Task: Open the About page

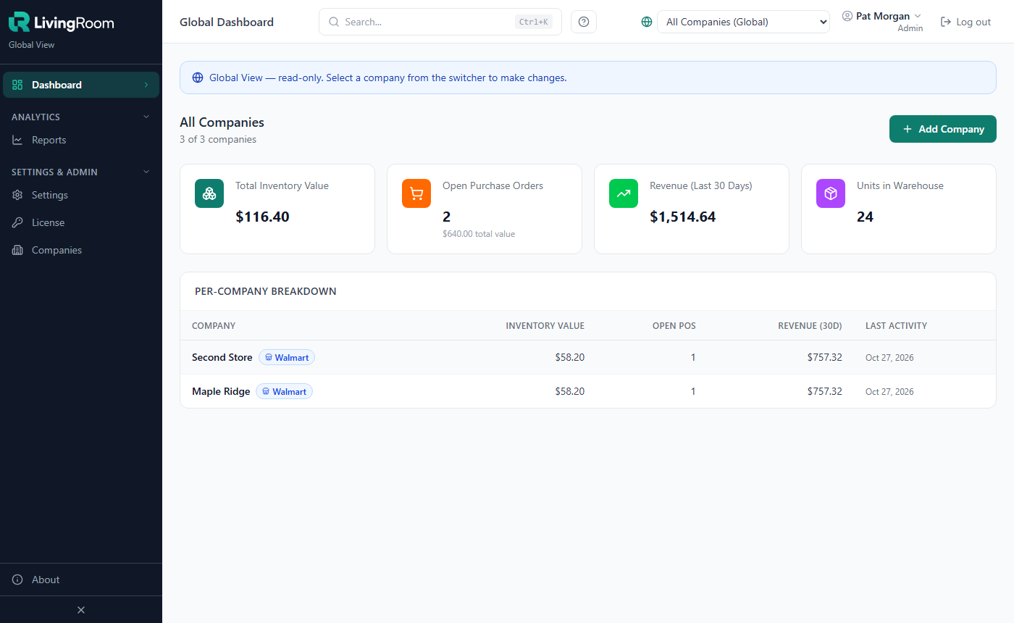Action: 81,580
